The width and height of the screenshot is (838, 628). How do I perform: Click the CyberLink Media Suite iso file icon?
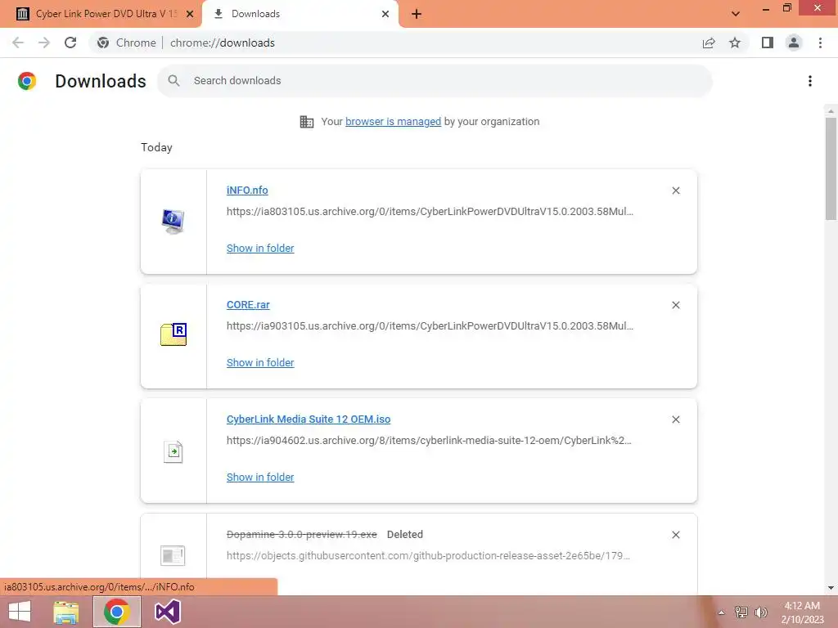pos(173,451)
